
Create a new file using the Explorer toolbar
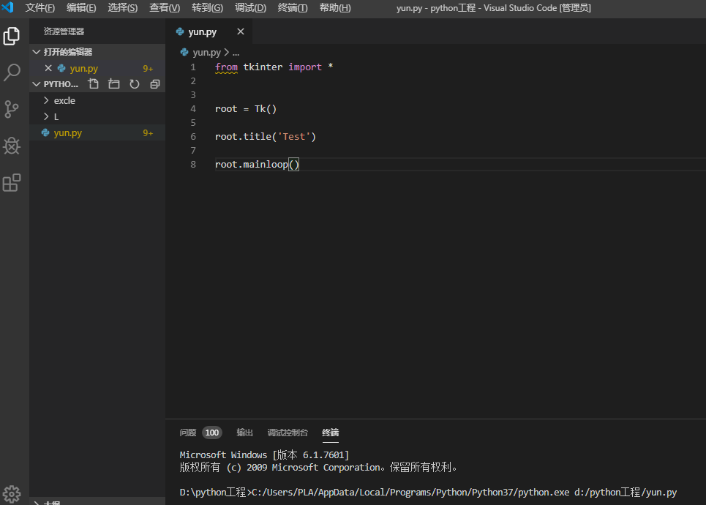point(93,83)
